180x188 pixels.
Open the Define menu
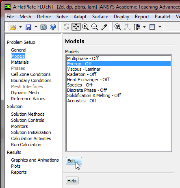[x=44, y=17]
